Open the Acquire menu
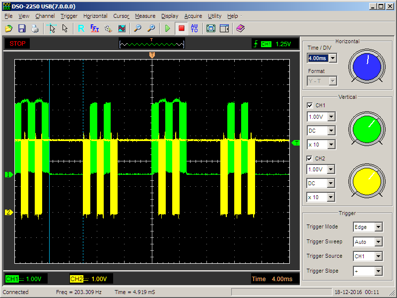The image size is (397, 298). tap(193, 16)
